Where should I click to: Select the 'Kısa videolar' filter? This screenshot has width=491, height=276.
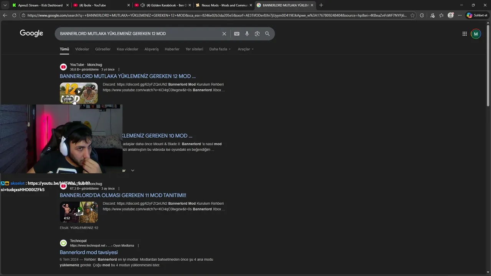pos(127,49)
